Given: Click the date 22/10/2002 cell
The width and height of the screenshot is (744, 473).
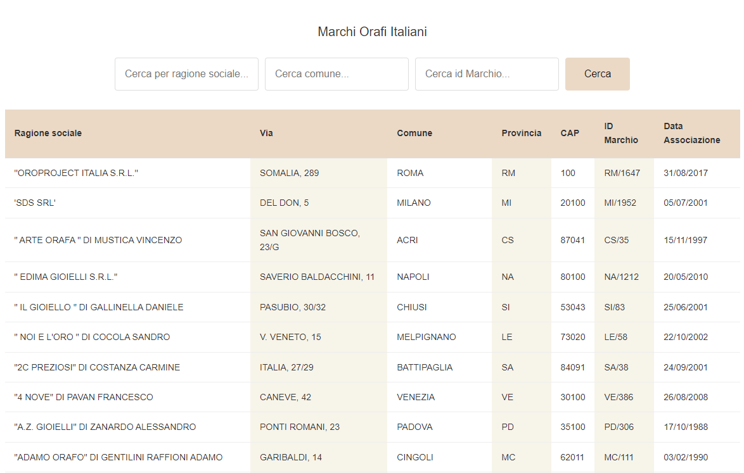Looking at the screenshot, I should coord(686,337).
